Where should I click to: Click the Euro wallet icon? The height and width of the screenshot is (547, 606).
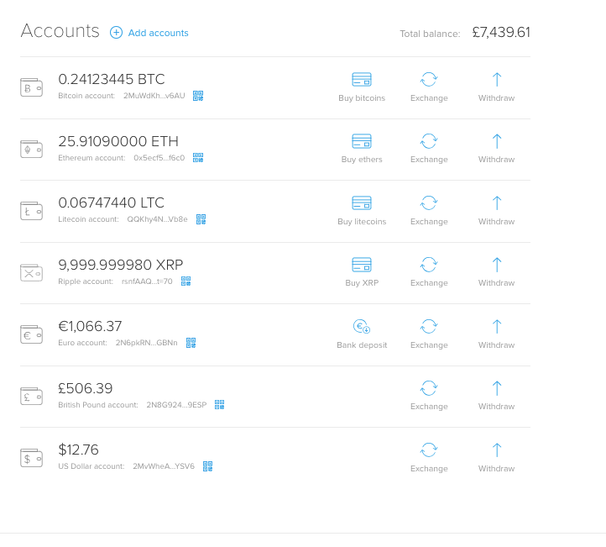pos(31,334)
